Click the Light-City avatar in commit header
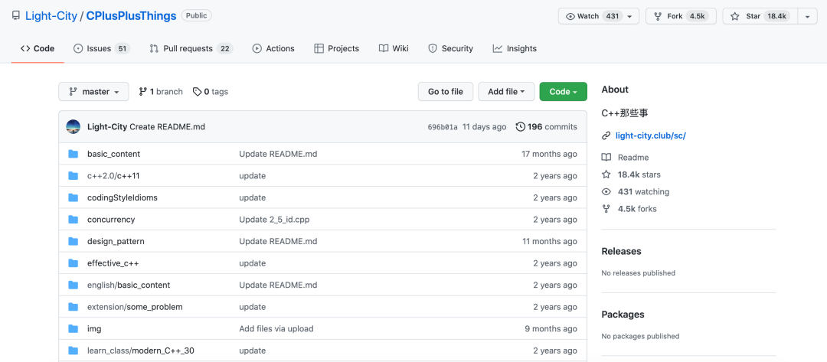 pyautogui.click(x=74, y=126)
